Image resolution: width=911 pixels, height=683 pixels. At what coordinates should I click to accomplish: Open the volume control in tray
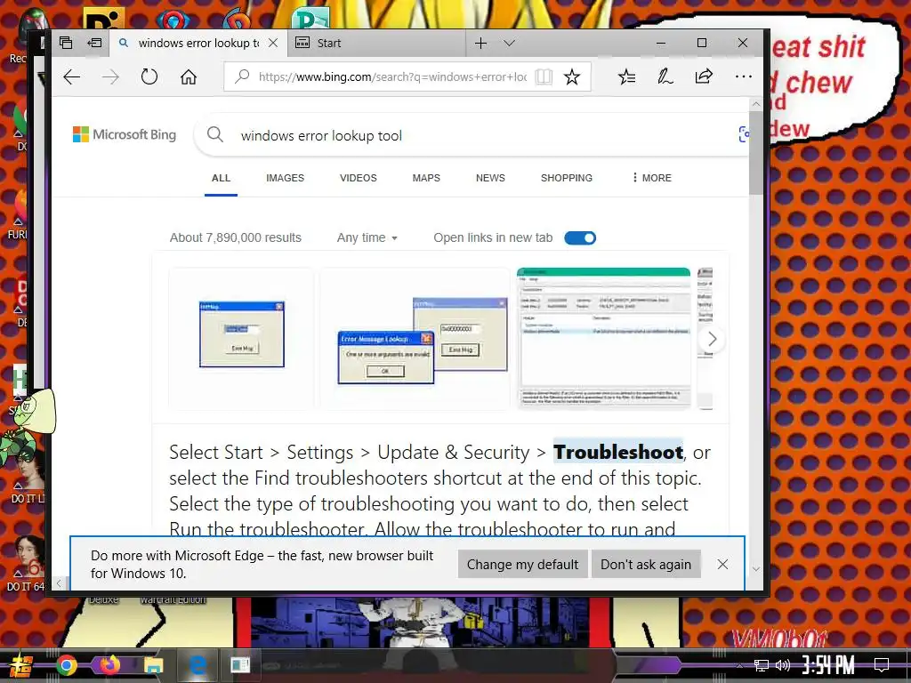783,665
